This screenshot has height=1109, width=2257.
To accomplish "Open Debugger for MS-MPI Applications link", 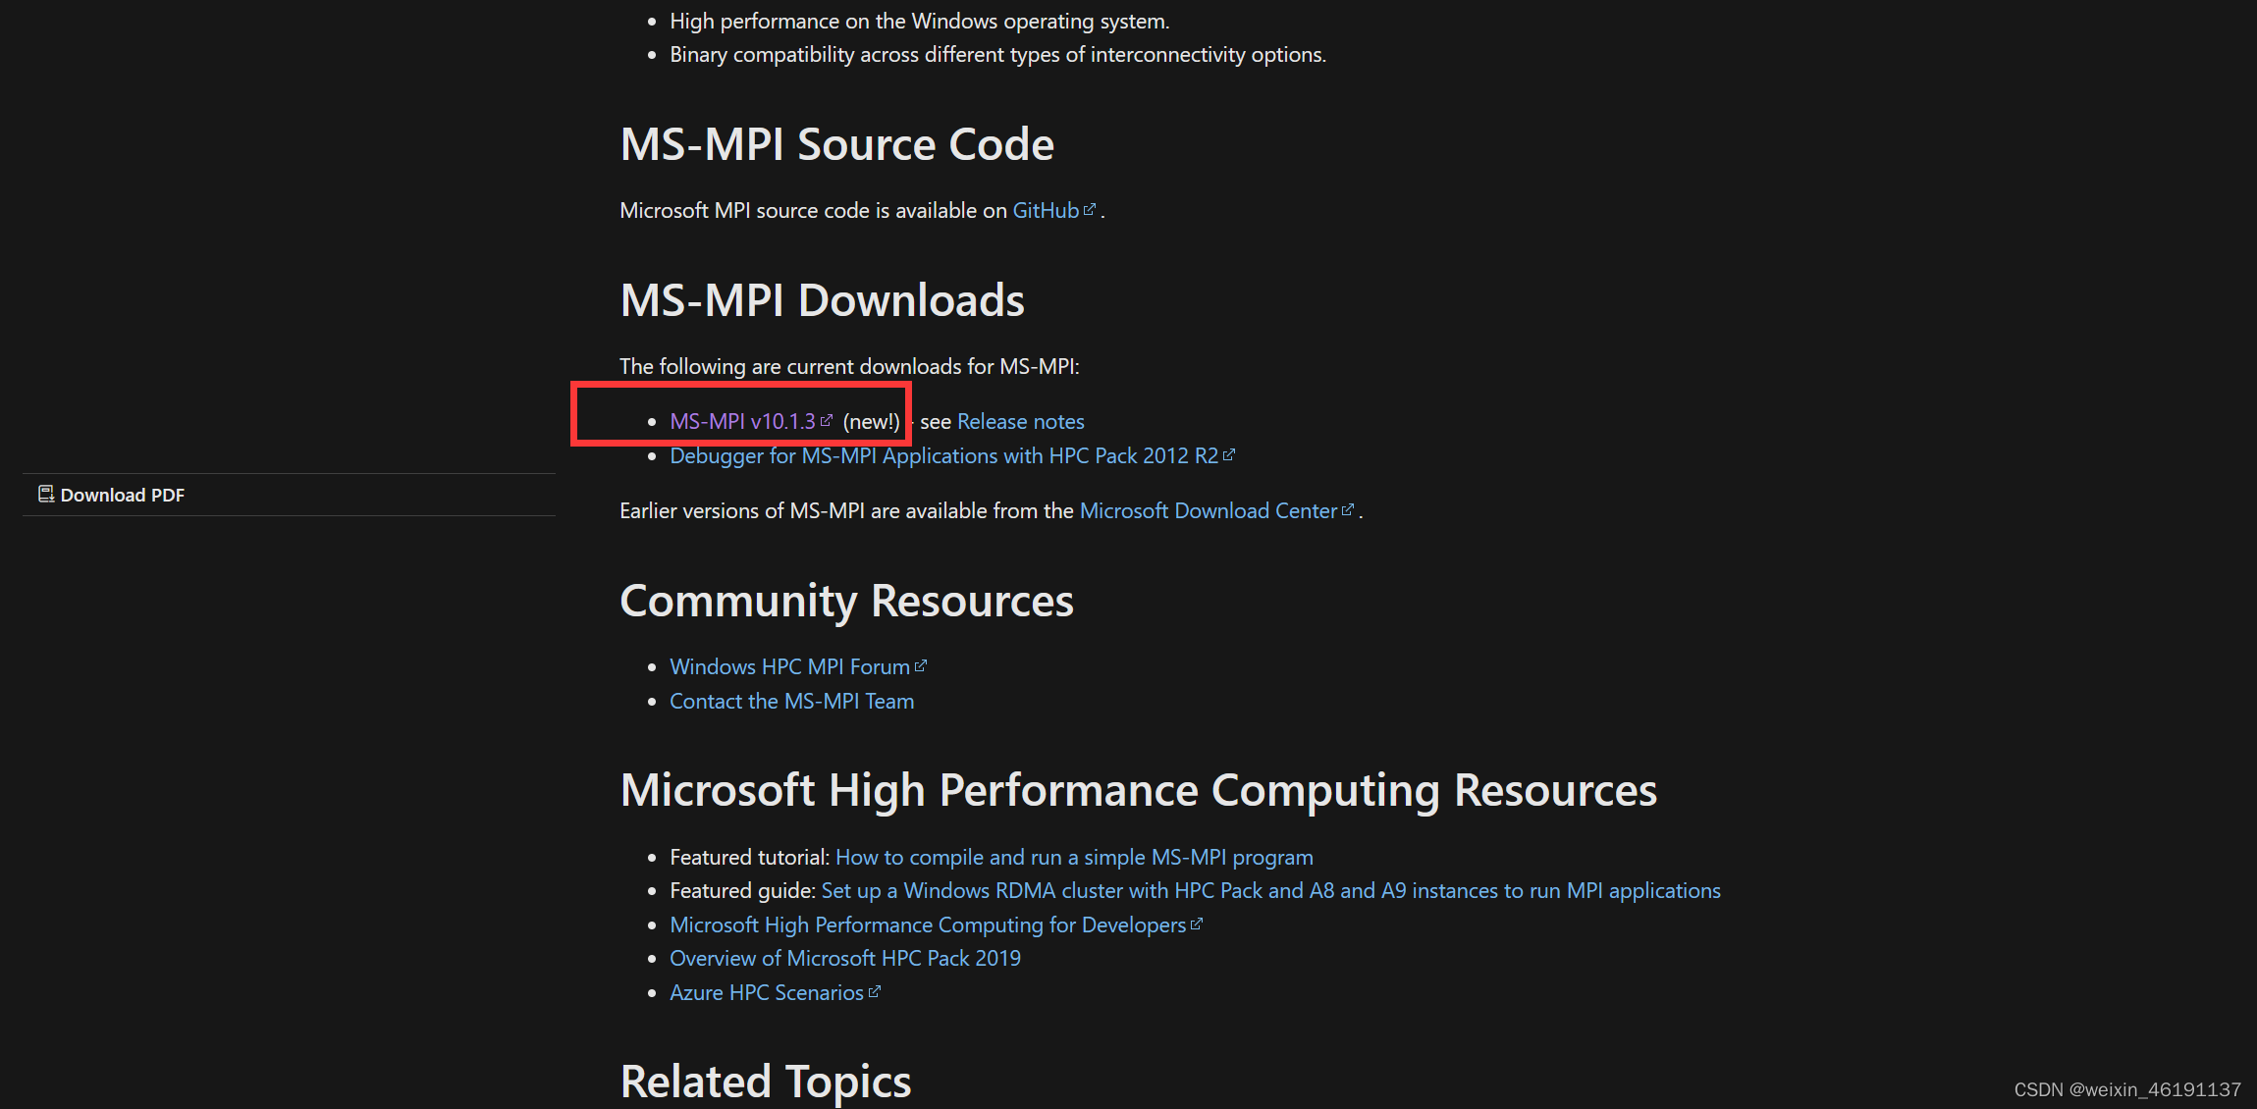I will pyautogui.click(x=943, y=455).
